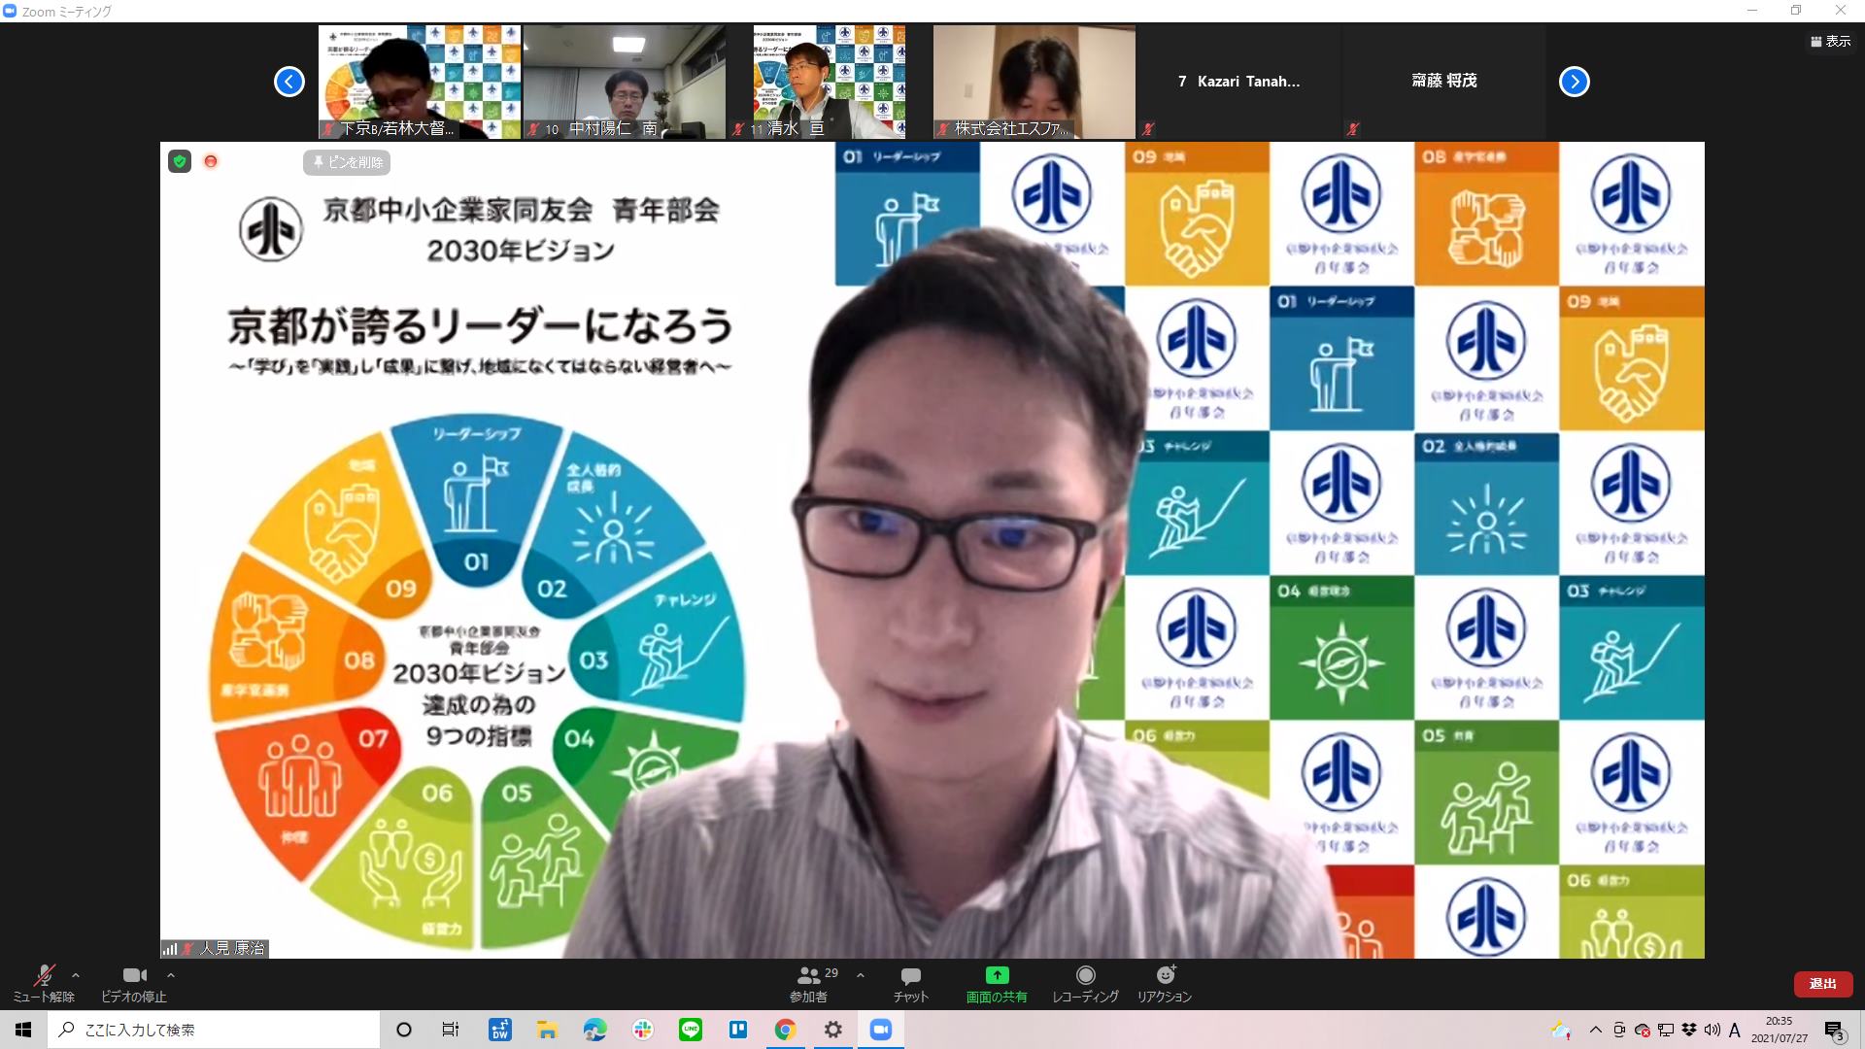Image resolution: width=1865 pixels, height=1049 pixels.
Task: Click the green encryption shield icon
Action: 180,161
